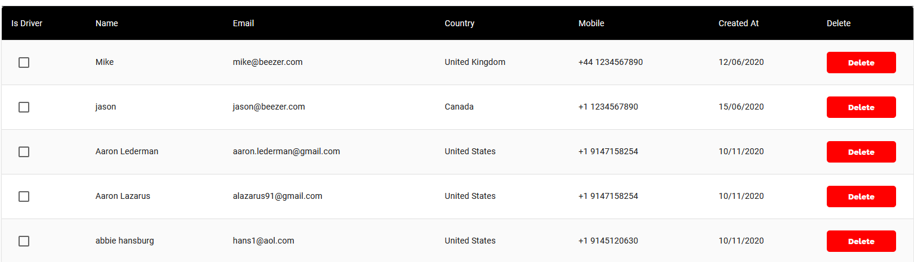This screenshot has width=914, height=262.
Task: Delete the abbie hansburg row
Action: click(861, 241)
